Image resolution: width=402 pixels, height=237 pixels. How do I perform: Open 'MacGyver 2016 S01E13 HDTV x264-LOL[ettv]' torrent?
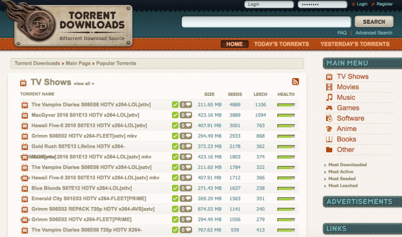pyautogui.click(x=85, y=115)
